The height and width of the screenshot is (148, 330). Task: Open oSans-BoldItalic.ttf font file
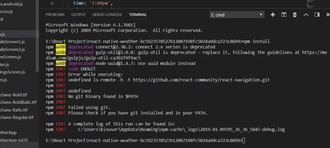[18, 102]
